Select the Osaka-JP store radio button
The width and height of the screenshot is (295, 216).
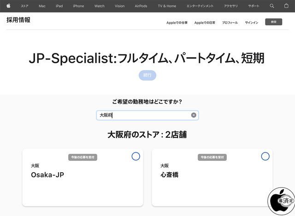136,156
